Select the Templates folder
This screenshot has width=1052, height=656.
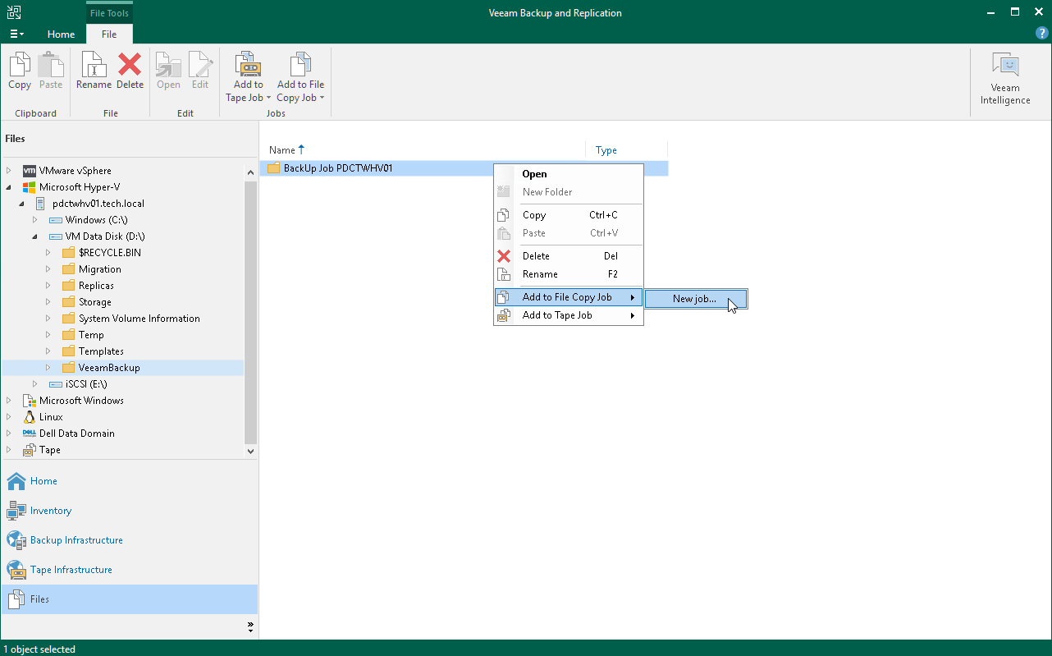pos(101,351)
